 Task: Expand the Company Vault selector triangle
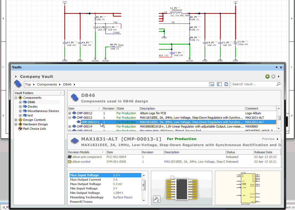[x=16, y=76]
